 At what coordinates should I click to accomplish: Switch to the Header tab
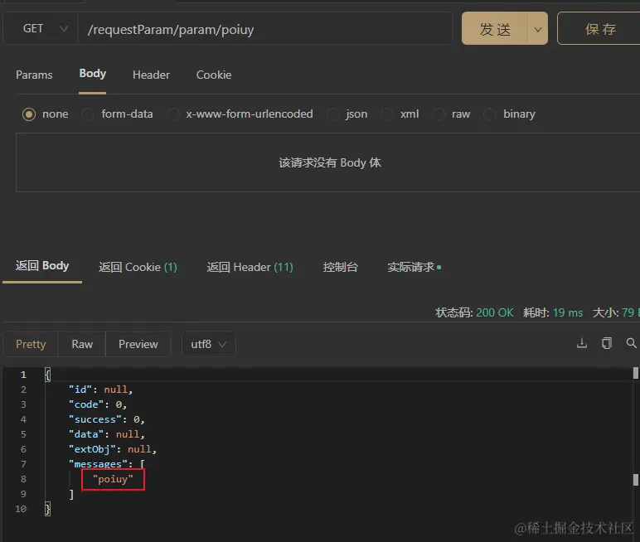pos(151,75)
